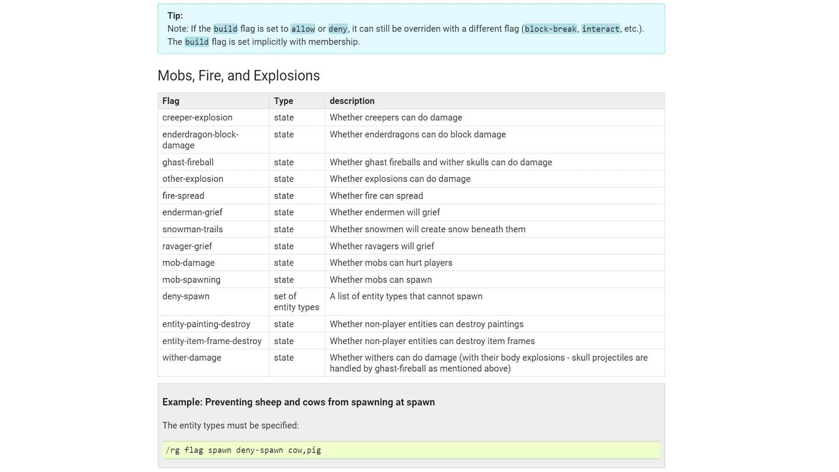
Task: Select the /rg flag spawn command example
Action: click(243, 450)
